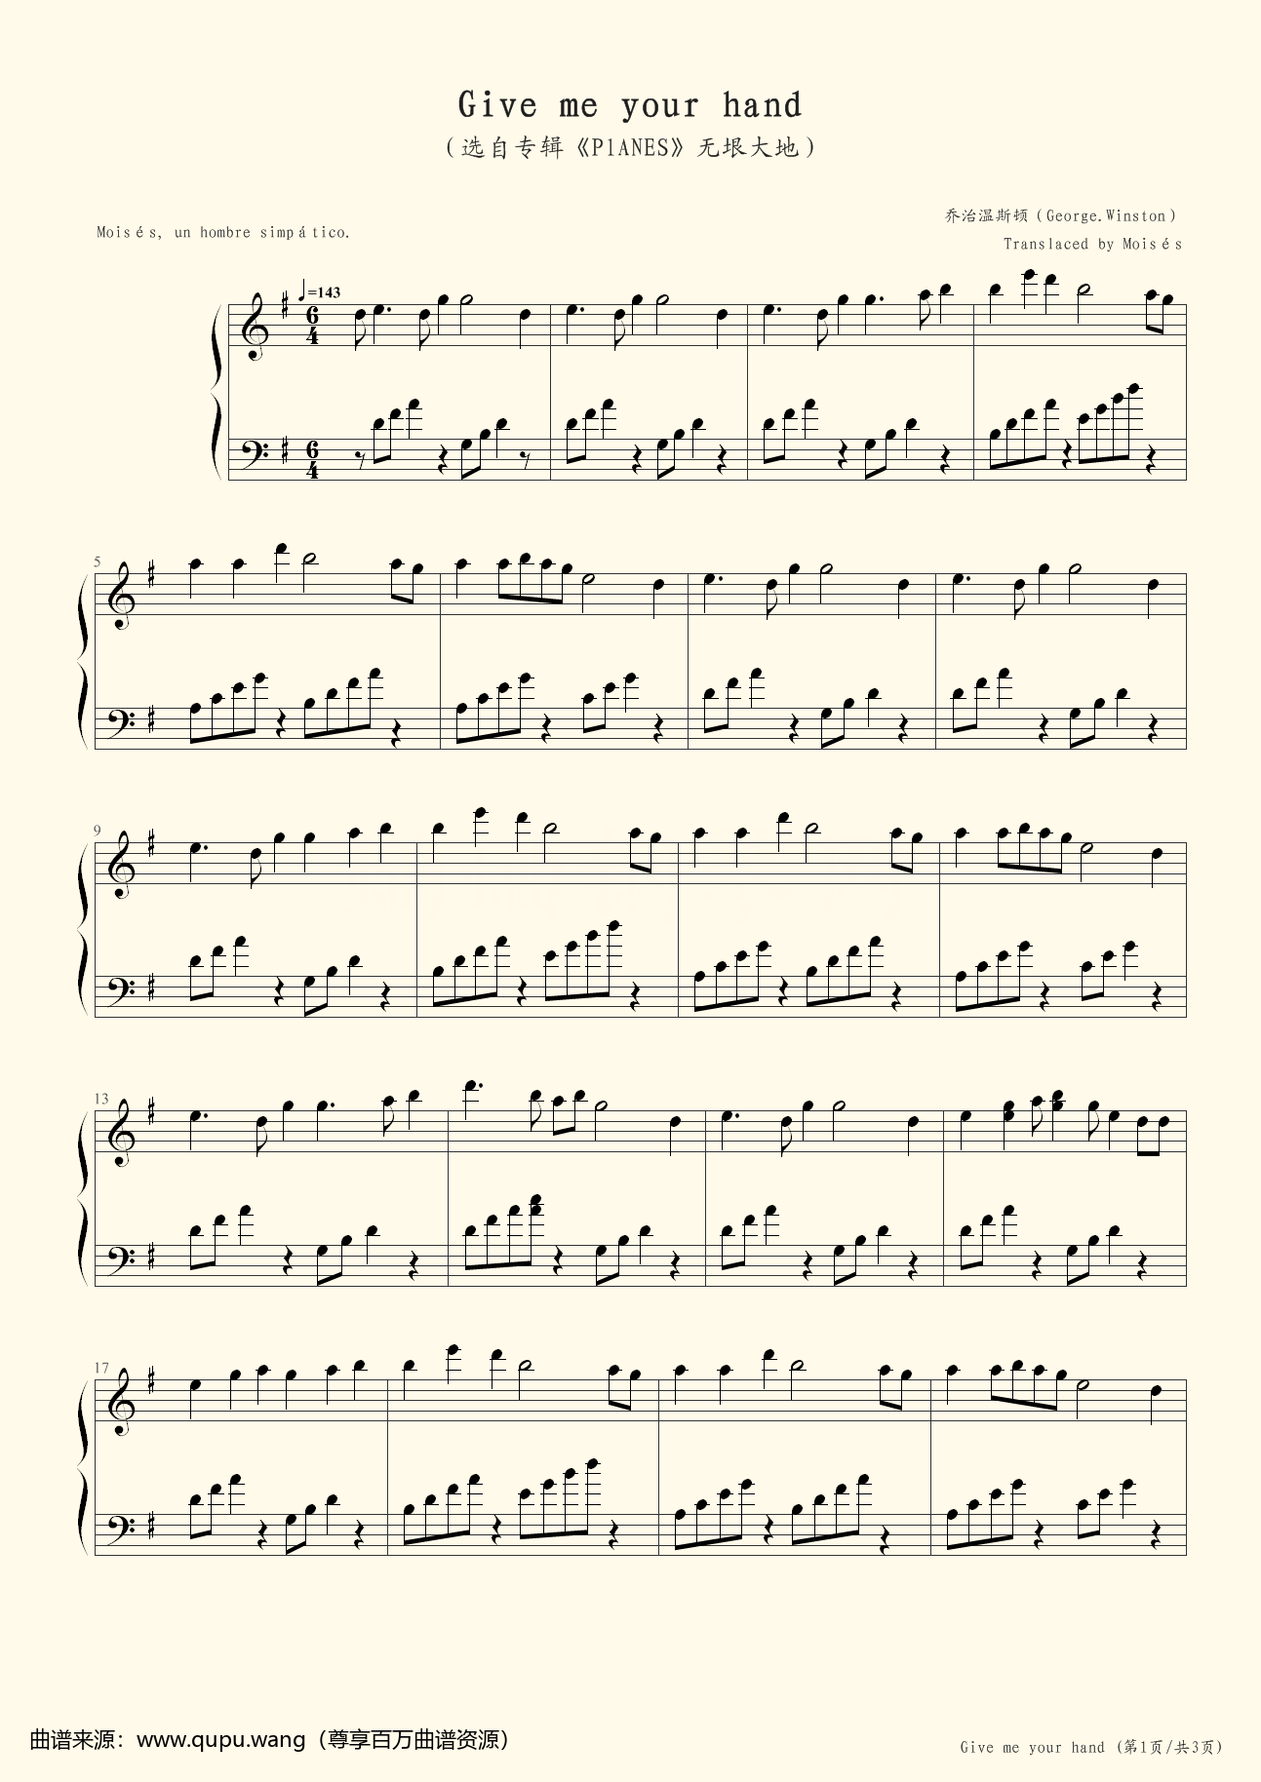
Task: Click measure number 17
Action: point(101,1367)
